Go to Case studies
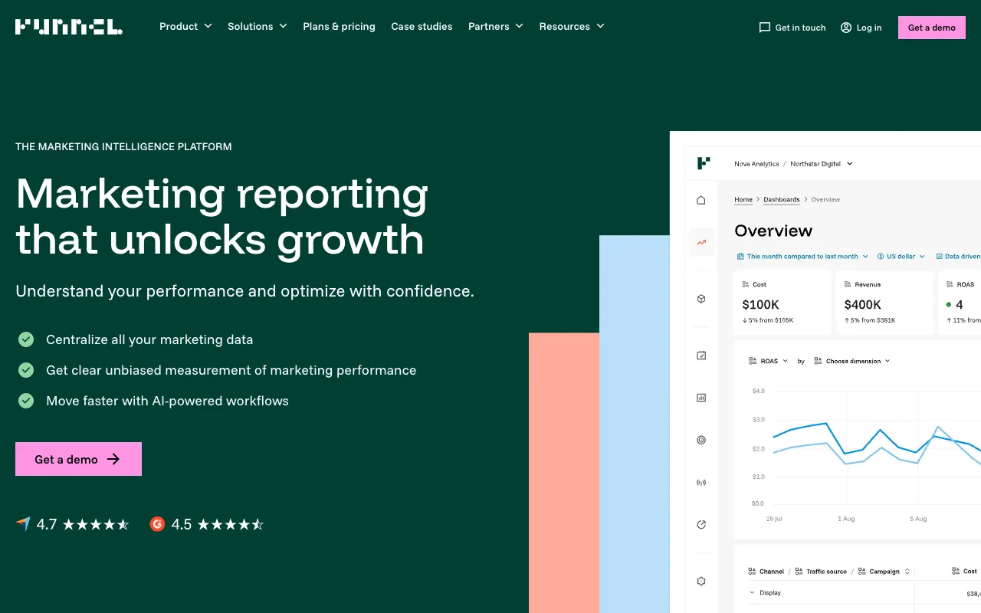981x613 pixels. click(422, 27)
